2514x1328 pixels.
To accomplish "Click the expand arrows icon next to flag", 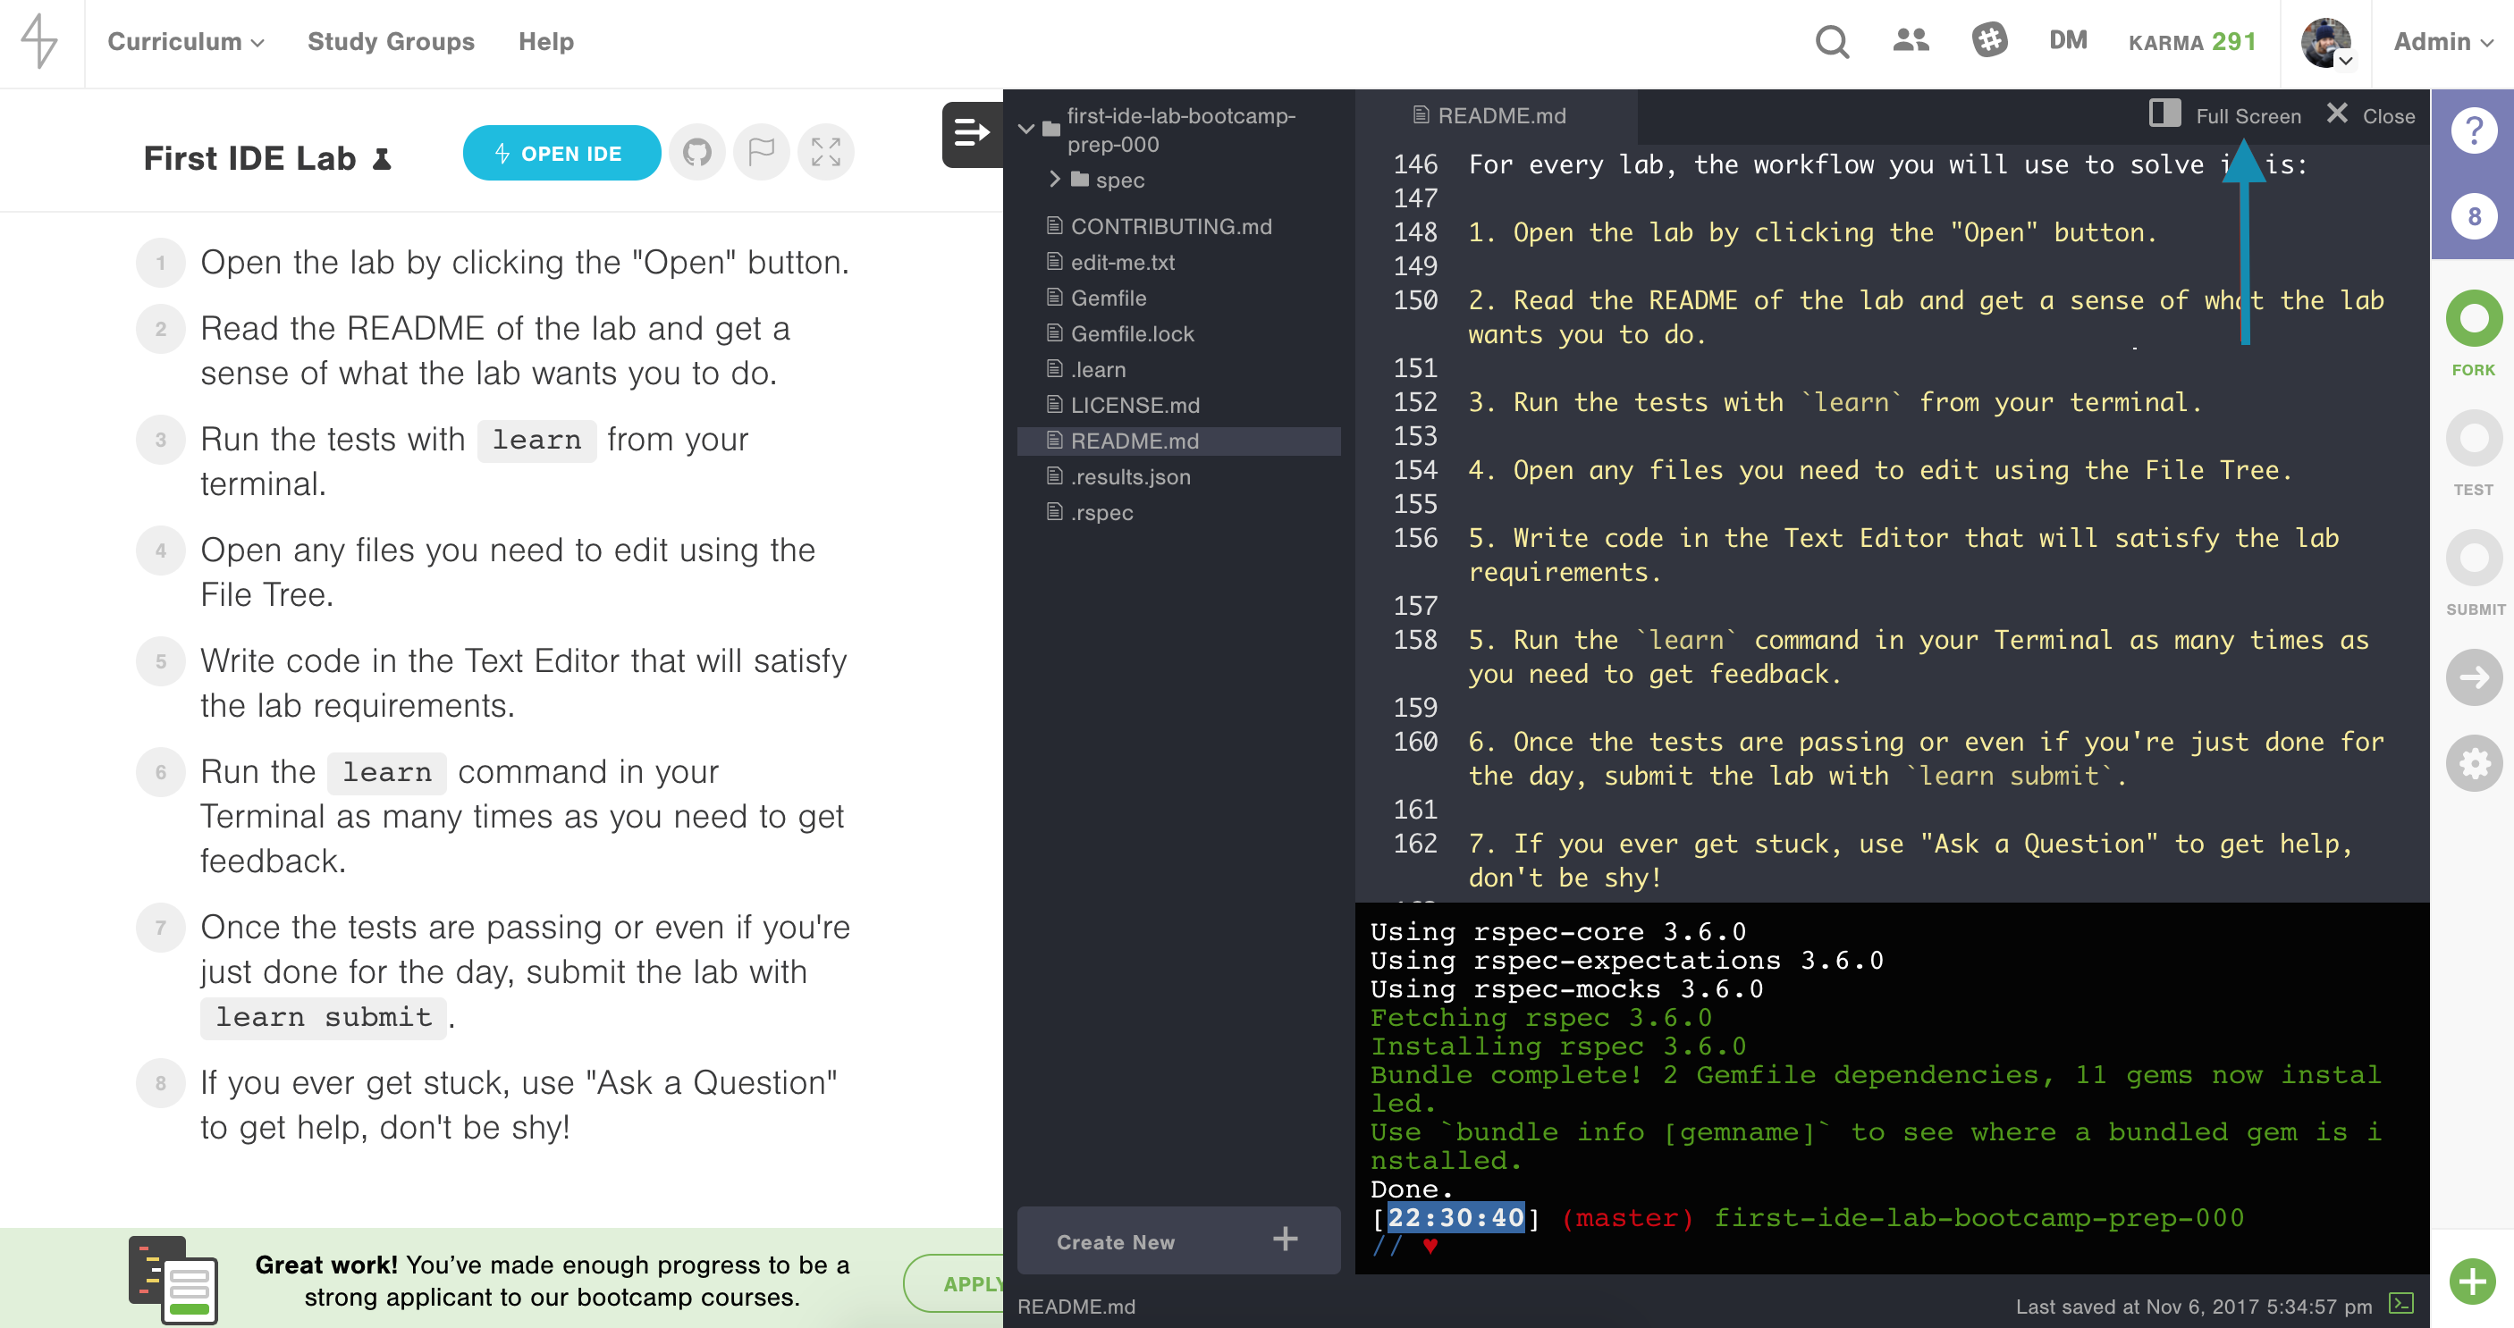I will pos(826,152).
